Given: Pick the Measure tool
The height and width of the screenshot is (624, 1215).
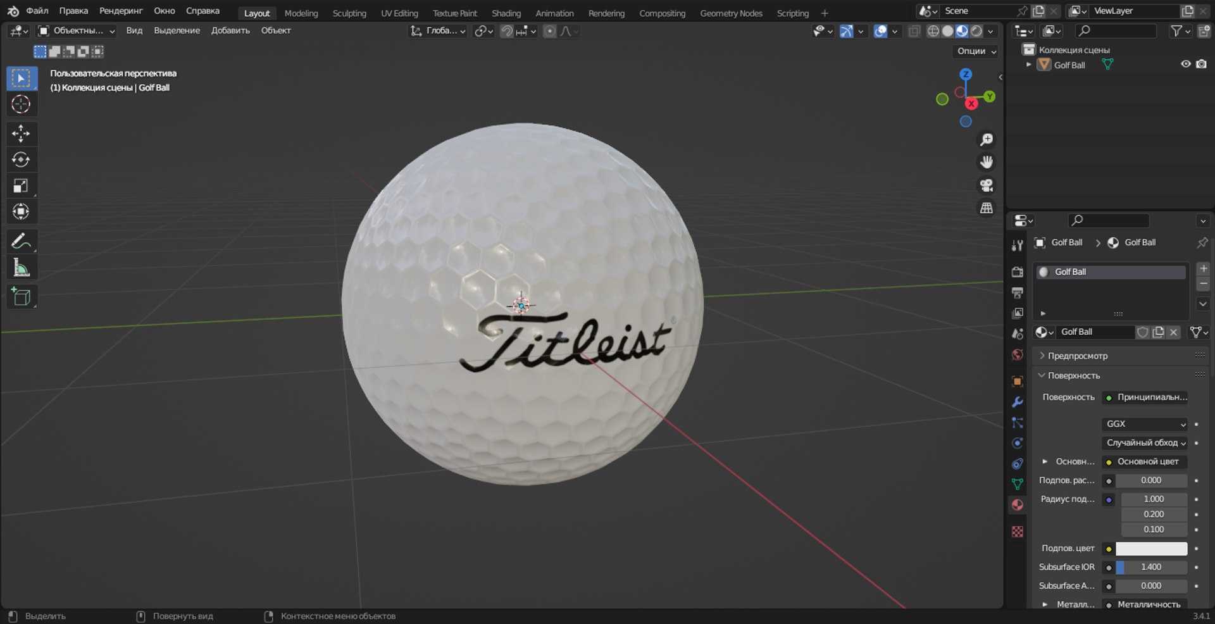Looking at the screenshot, I should pyautogui.click(x=22, y=267).
